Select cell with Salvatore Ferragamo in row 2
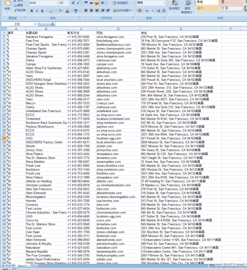 pos(46,37)
